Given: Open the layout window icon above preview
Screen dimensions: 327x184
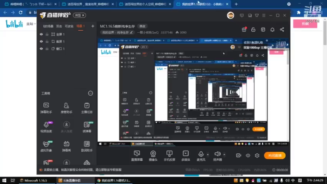Looking at the screenshot, I should click(x=263, y=29).
